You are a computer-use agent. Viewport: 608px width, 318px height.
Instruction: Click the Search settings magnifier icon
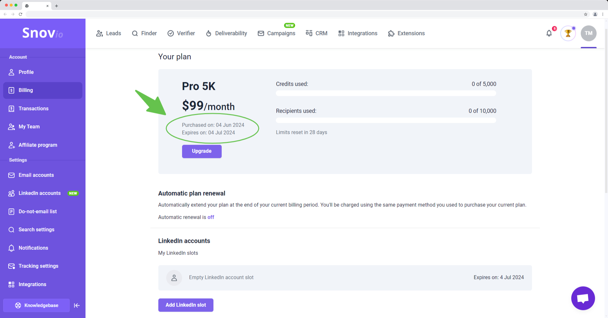11,230
